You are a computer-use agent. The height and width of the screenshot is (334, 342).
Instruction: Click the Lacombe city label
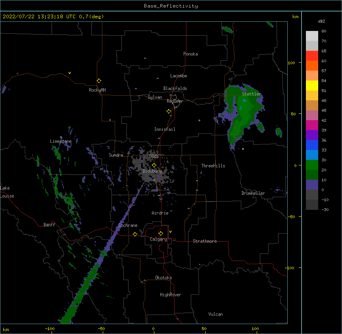click(179, 76)
